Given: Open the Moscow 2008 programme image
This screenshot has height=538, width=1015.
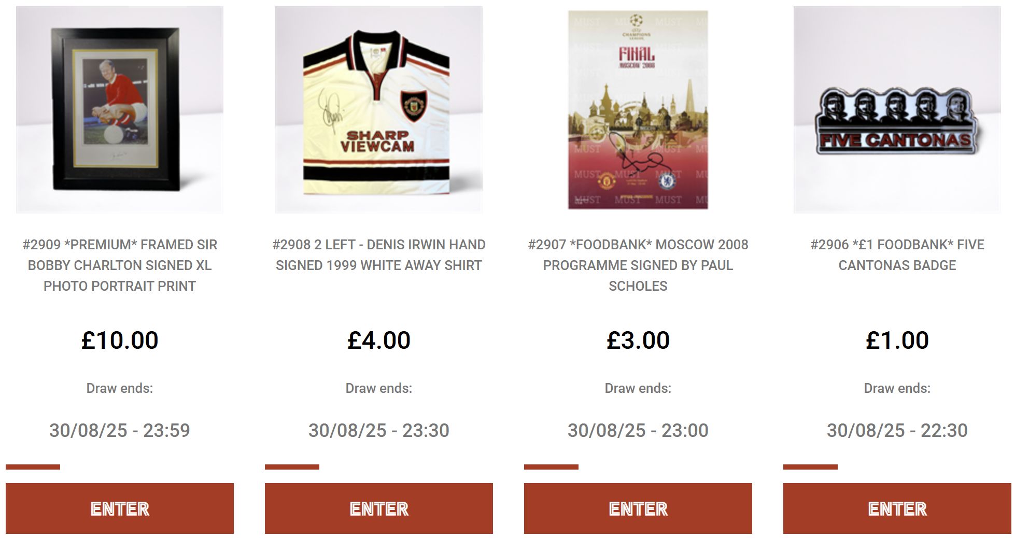Looking at the screenshot, I should click(638, 109).
